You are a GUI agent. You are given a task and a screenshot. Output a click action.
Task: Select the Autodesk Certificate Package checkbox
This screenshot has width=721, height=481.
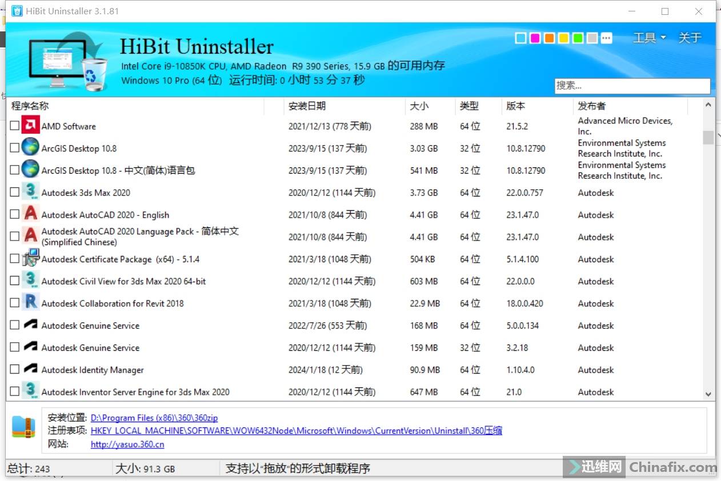pos(15,258)
